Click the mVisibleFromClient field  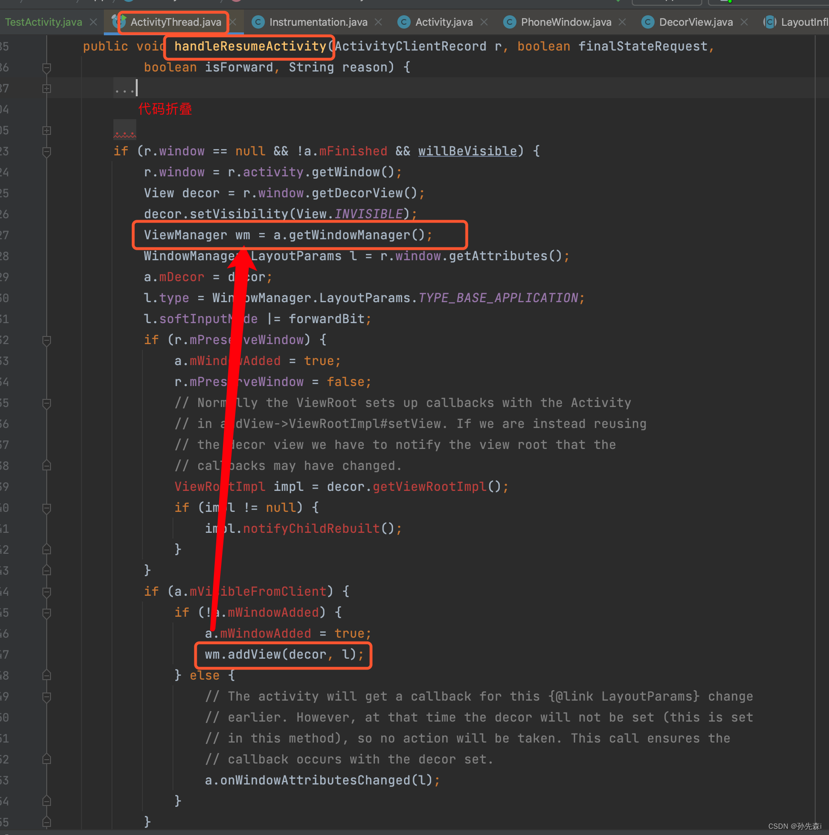(258, 592)
